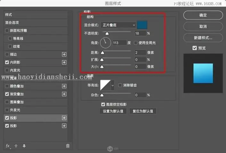Click the 扩展 percent value field

click(x=140, y=59)
